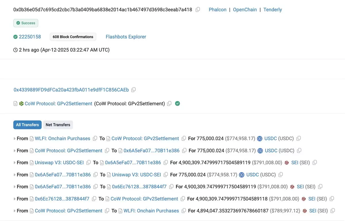This screenshot has width=345, height=221.
Task: Copy Uniswap V3: USDC-SEI sender address, third transfer
Action: 89,162
